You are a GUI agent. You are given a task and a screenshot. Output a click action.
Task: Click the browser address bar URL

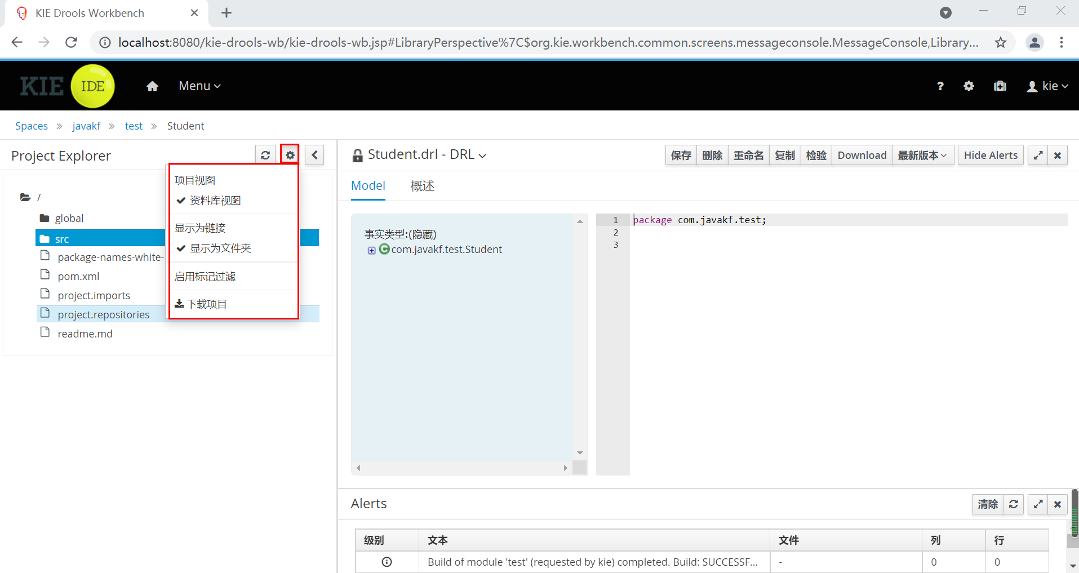tap(548, 42)
